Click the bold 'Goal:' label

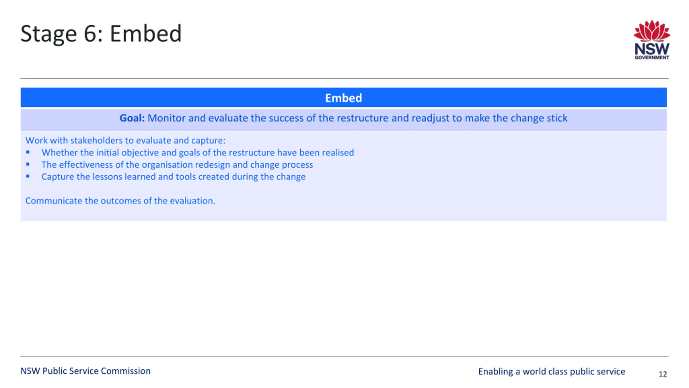pyautogui.click(x=132, y=118)
